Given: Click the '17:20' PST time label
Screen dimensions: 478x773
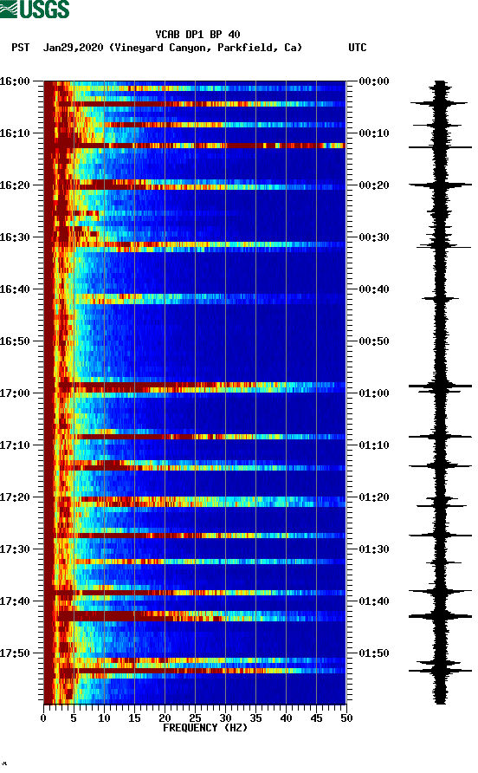Looking at the screenshot, I should (x=15, y=497).
